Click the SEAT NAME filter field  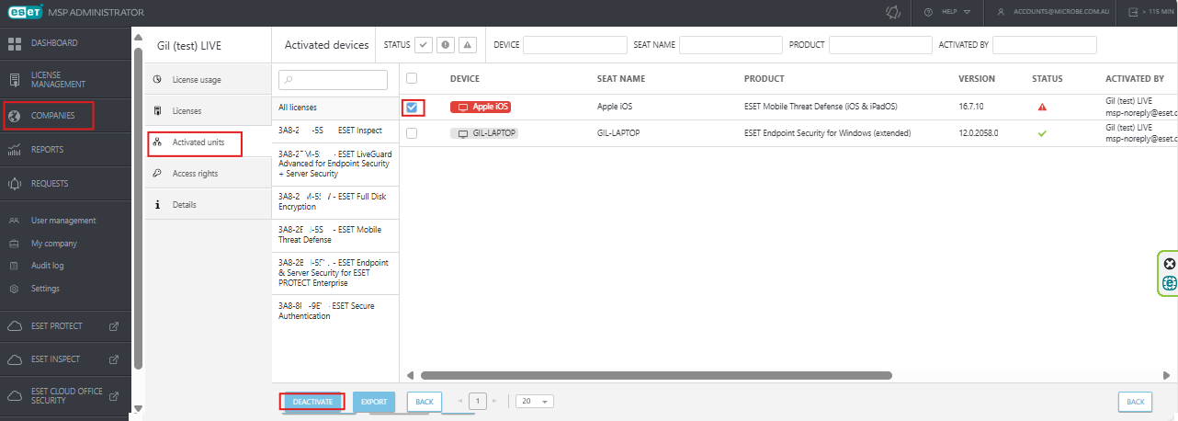point(731,45)
